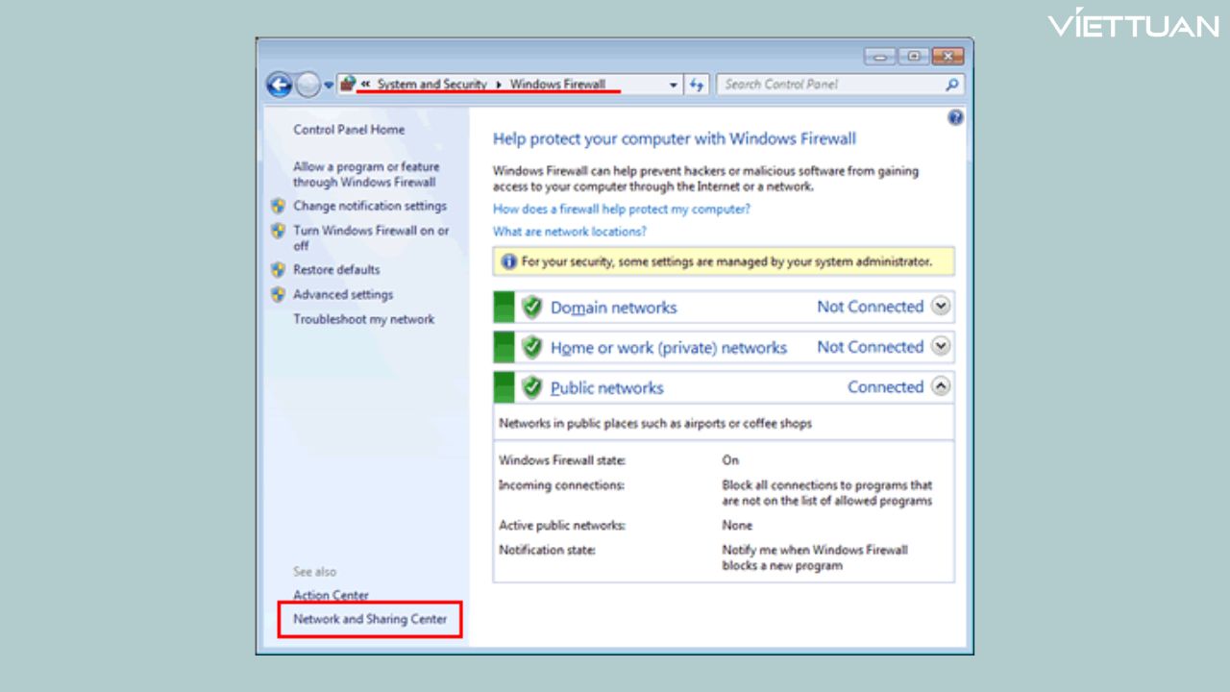1230x692 pixels.
Task: Click the search magnifier icon
Action: pos(951,85)
